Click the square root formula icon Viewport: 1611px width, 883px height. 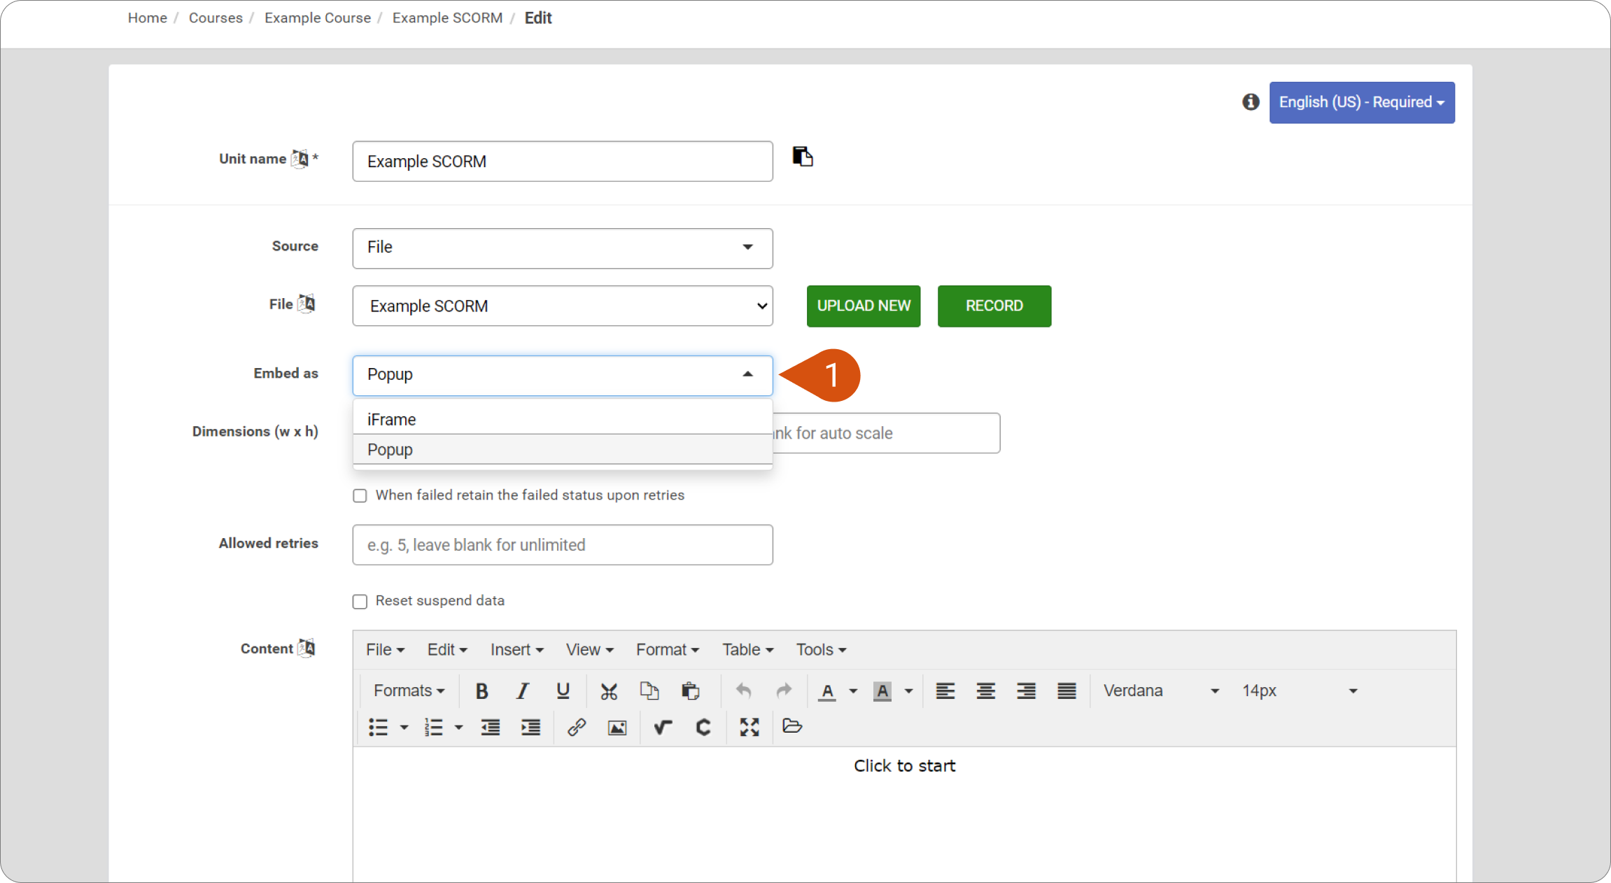click(x=663, y=728)
